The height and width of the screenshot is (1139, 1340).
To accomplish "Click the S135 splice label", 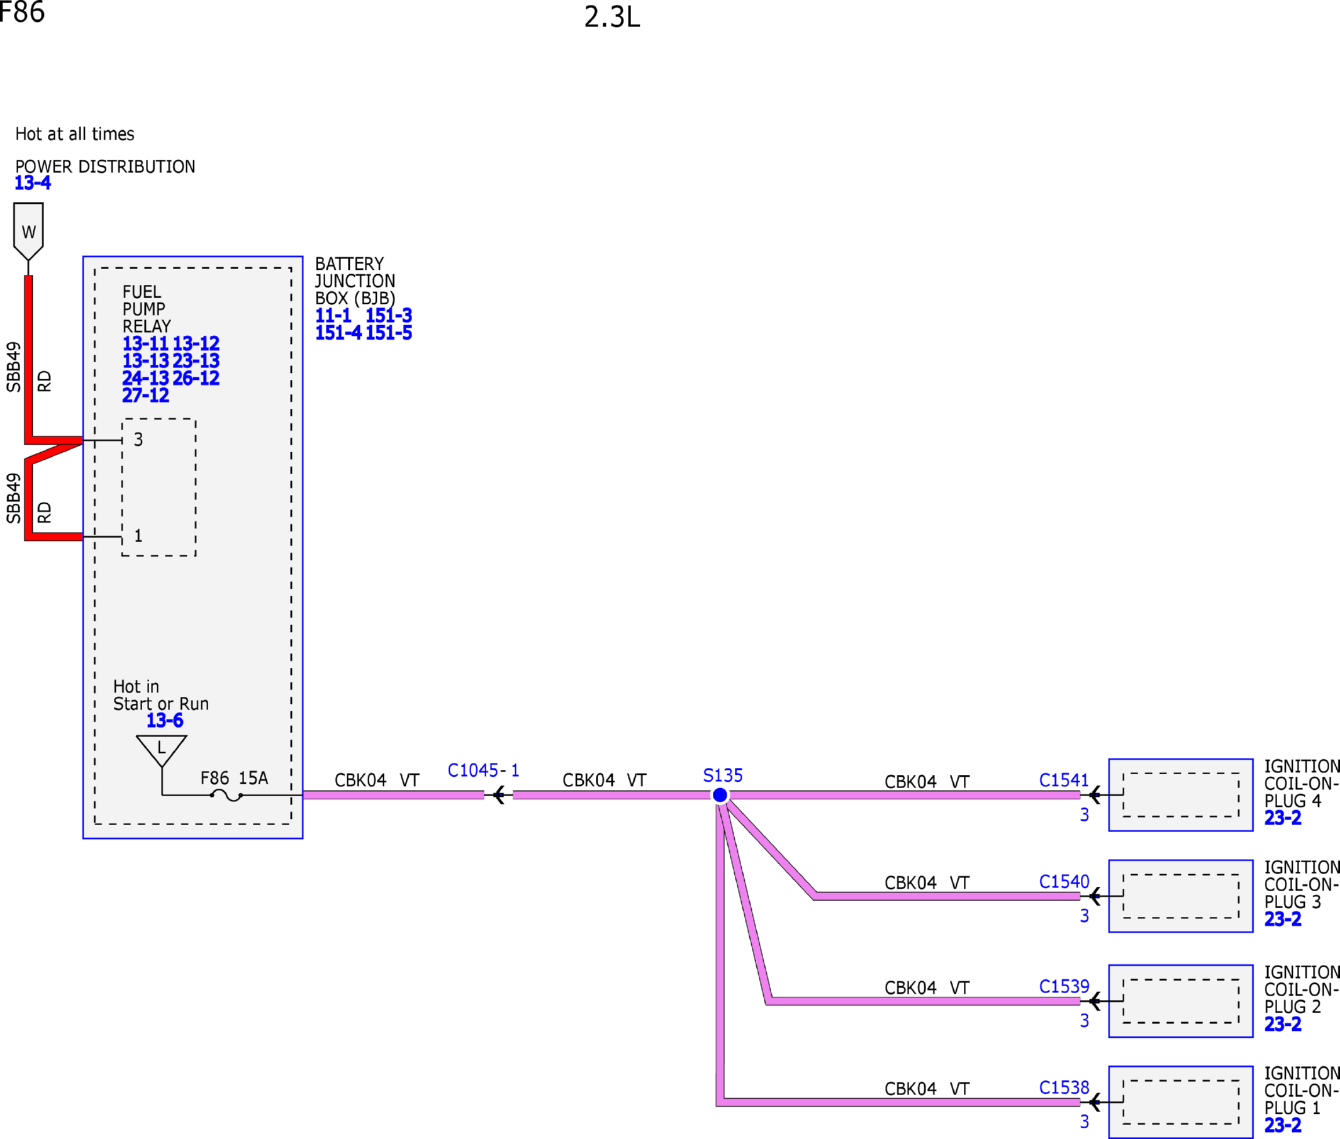I will coord(723,775).
